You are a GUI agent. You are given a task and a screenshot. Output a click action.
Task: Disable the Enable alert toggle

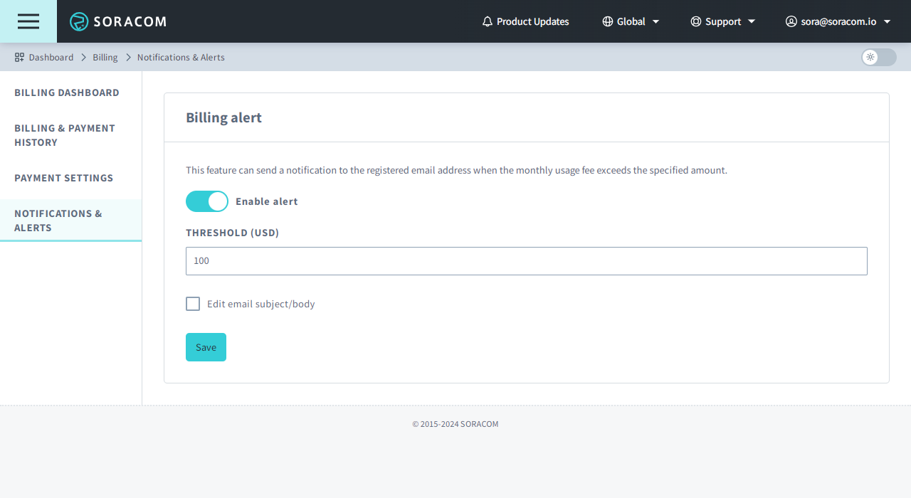coord(207,201)
